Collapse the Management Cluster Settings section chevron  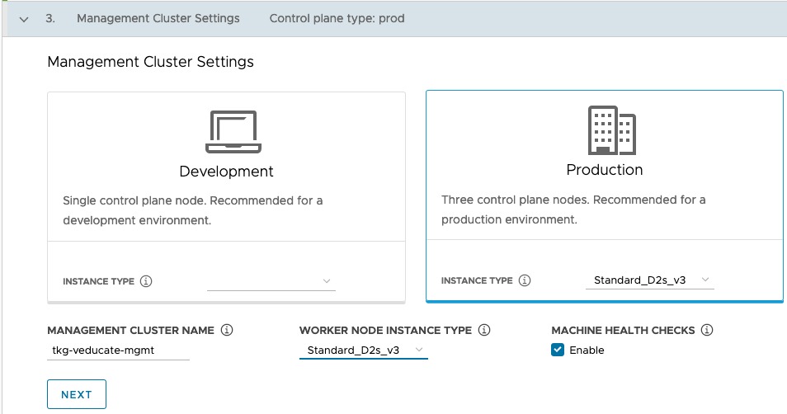(24, 19)
